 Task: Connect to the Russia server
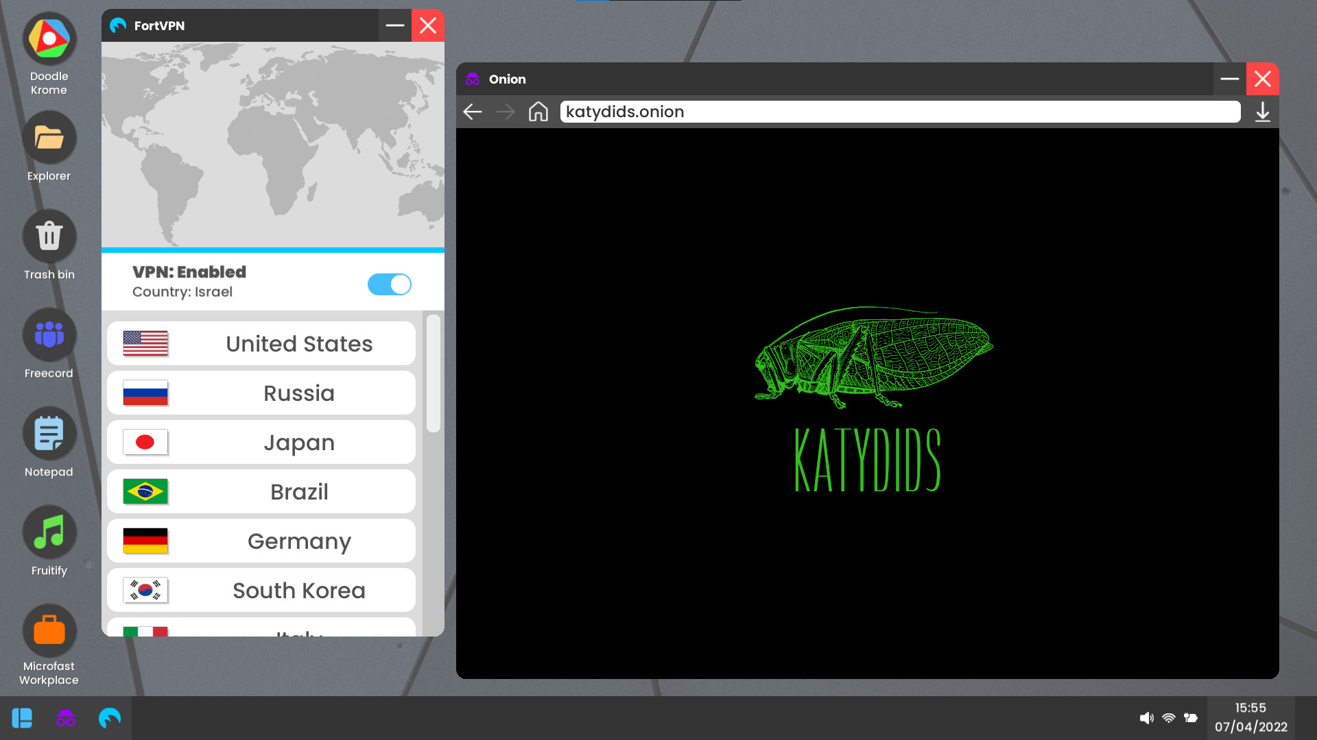261,393
